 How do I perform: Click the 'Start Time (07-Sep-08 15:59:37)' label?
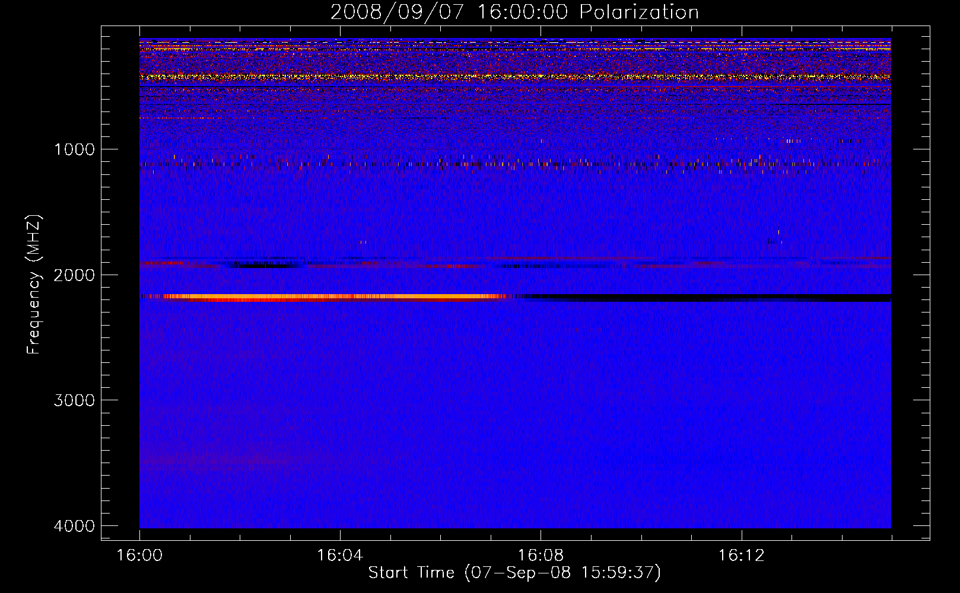[x=514, y=573]
